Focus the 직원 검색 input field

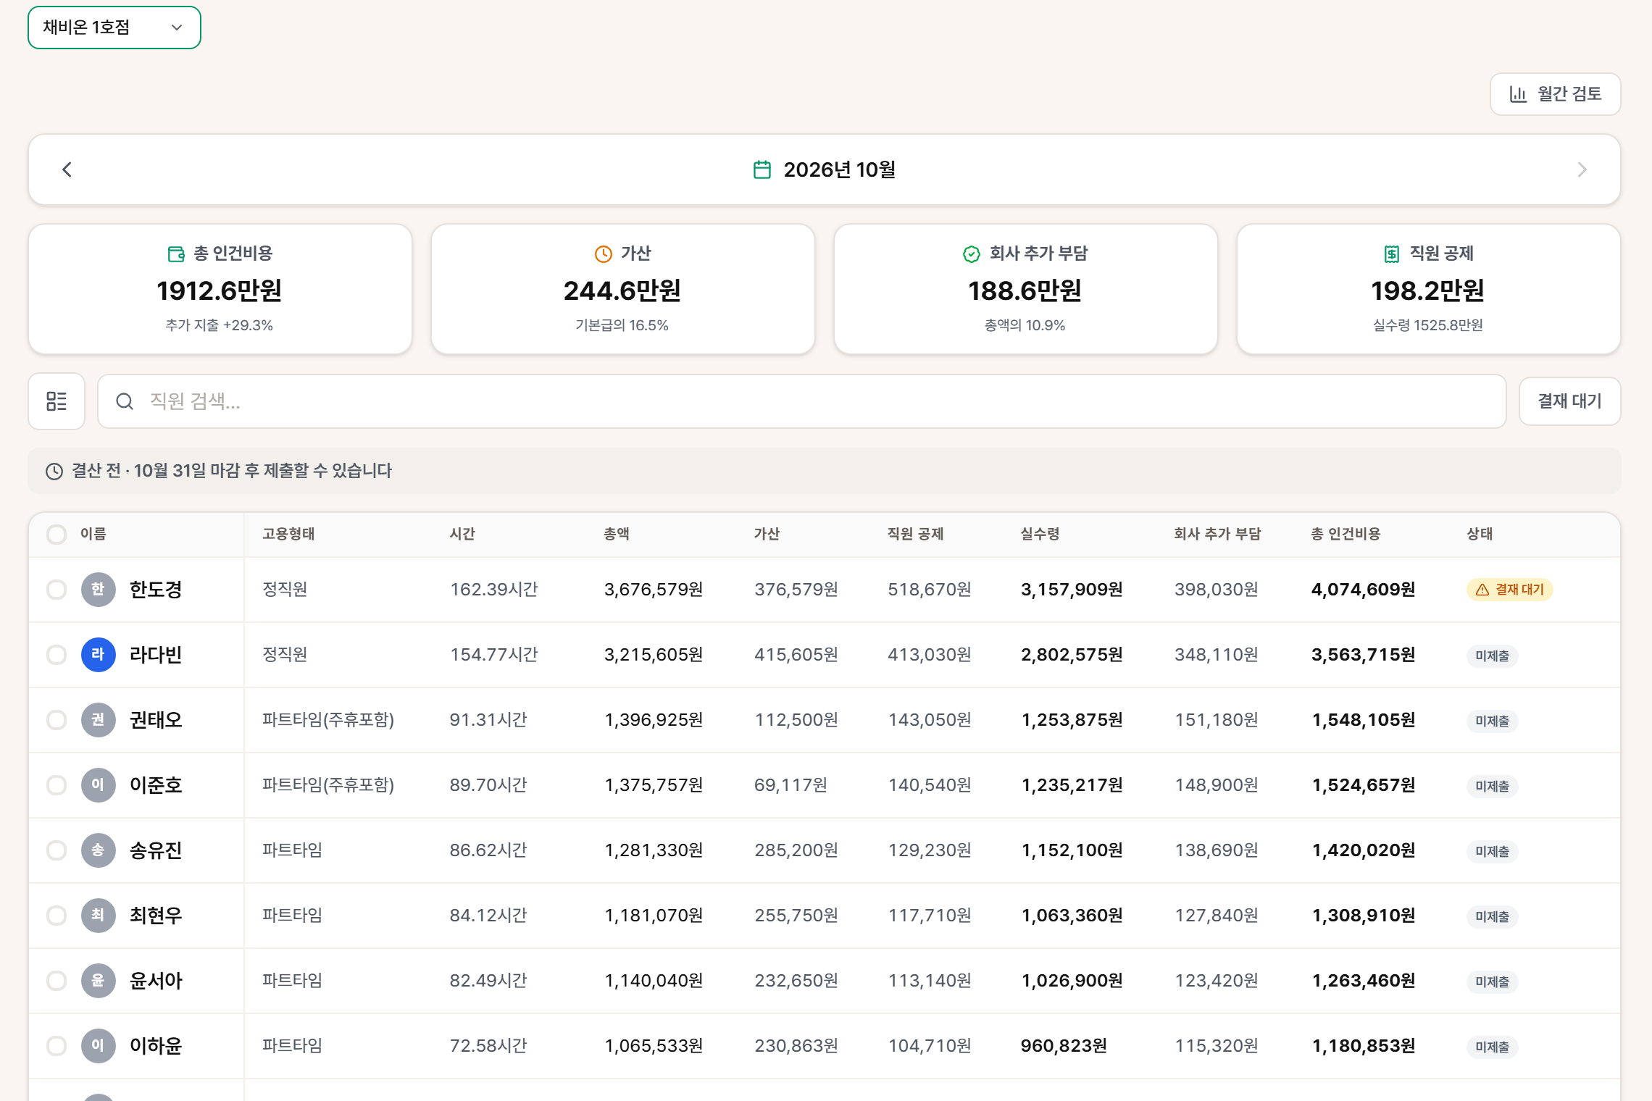tap(801, 401)
